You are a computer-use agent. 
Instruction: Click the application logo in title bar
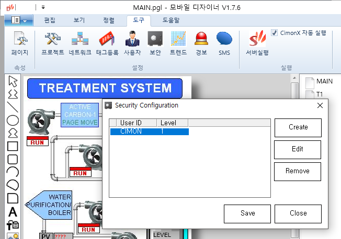point(10,8)
